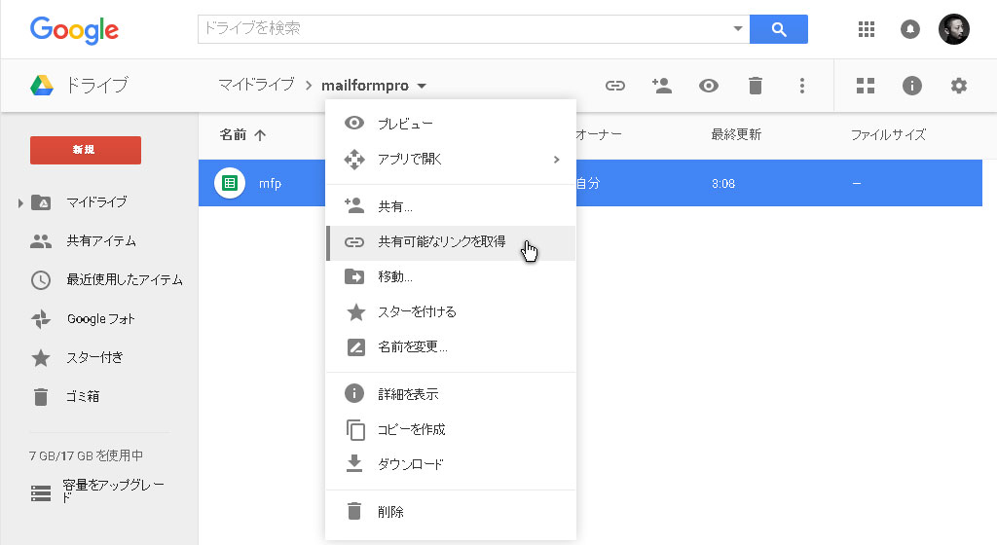Open the mailformpro folder dropdown
The height and width of the screenshot is (545, 997).
[x=422, y=87]
